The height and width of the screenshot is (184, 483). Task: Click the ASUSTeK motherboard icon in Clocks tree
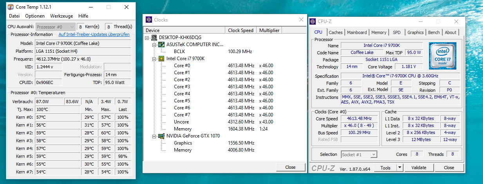161,45
